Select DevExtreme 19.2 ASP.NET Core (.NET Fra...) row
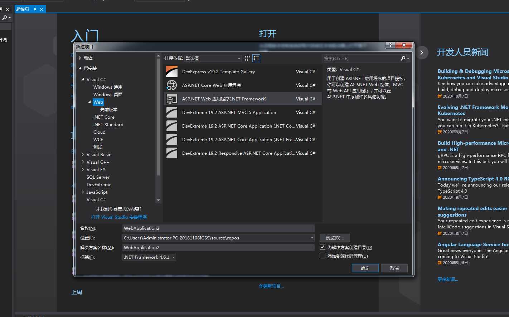This screenshot has width=509, height=317. [x=242, y=140]
